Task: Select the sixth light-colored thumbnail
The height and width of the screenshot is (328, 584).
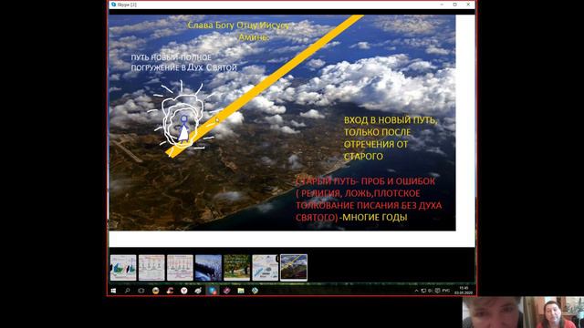Action: pos(266,267)
